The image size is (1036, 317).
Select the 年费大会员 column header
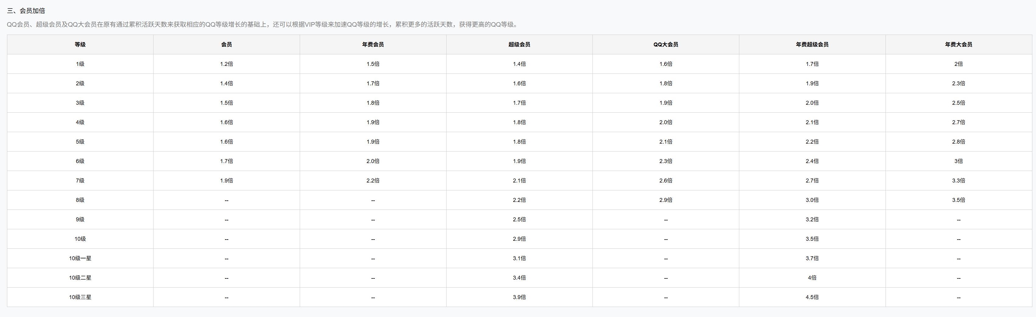(958, 45)
